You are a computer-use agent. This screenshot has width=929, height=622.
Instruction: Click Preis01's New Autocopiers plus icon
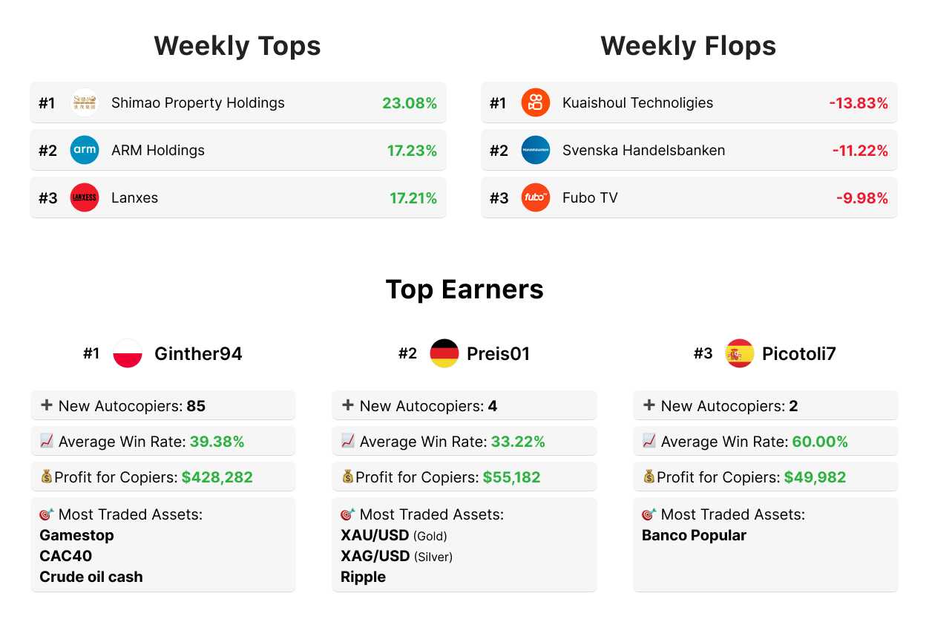(347, 405)
